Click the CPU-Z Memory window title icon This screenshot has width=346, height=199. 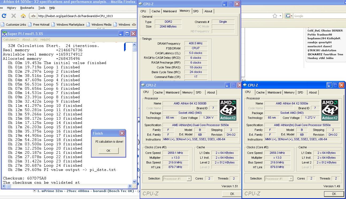[140, 4]
